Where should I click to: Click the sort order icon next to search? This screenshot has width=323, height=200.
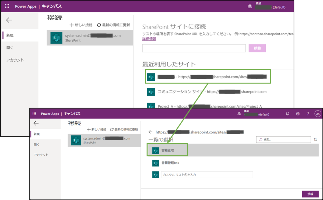(x=316, y=139)
